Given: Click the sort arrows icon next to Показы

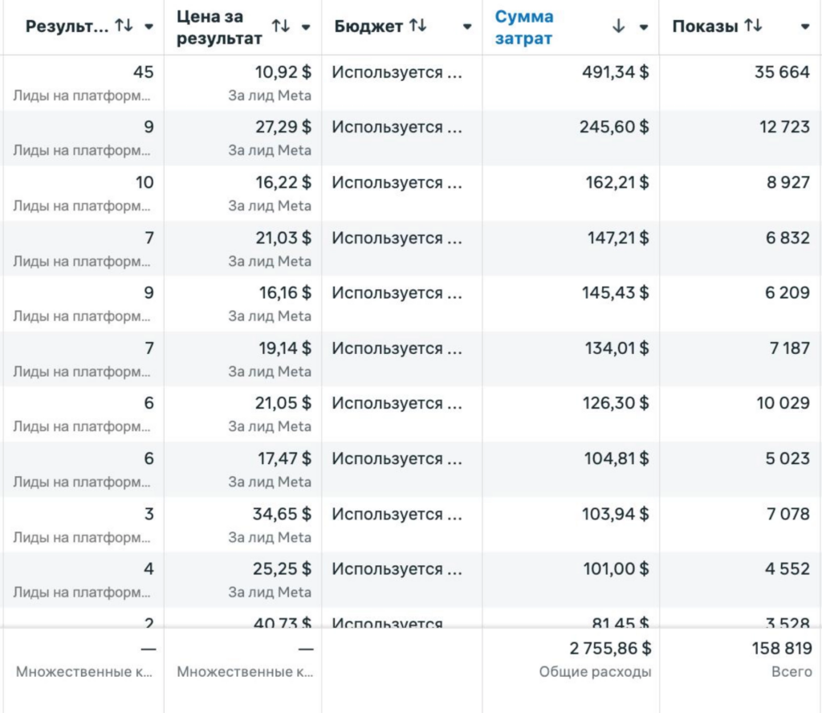Looking at the screenshot, I should pyautogui.click(x=752, y=26).
